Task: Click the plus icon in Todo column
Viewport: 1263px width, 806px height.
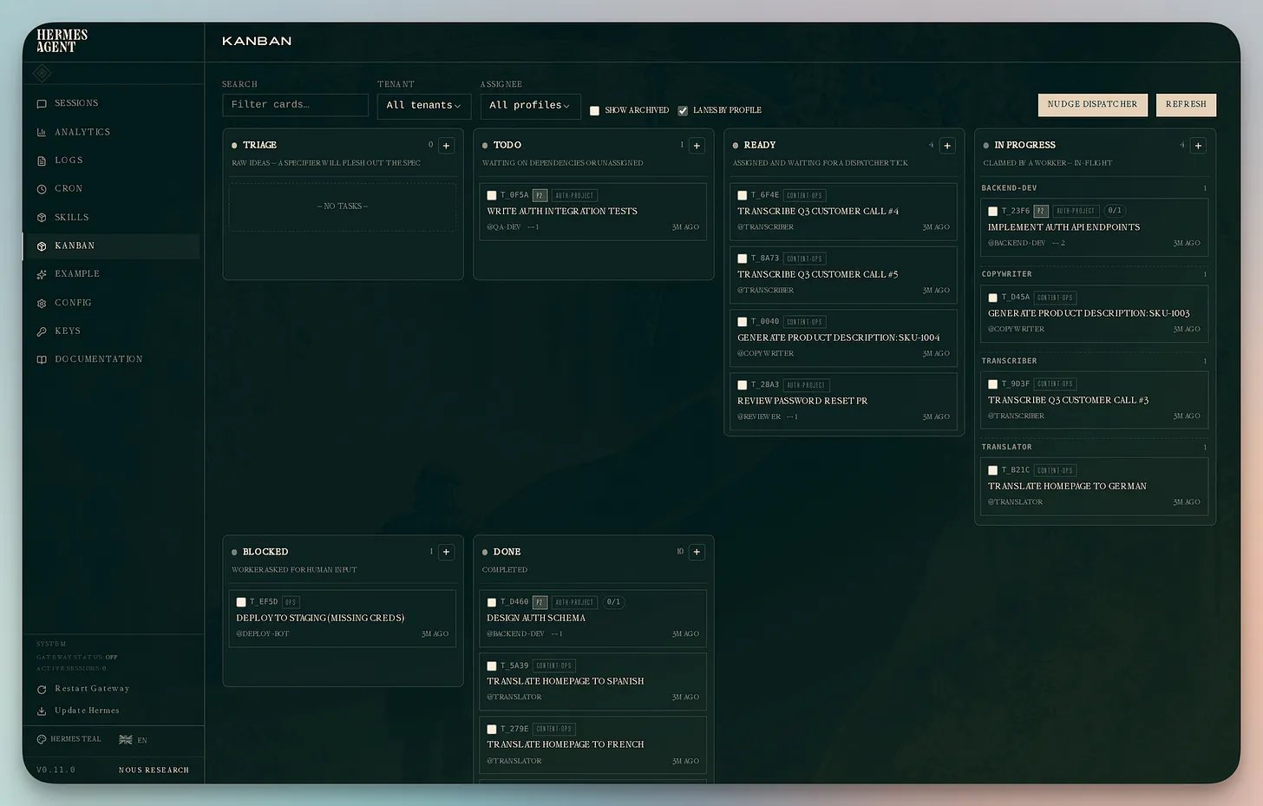Action: click(x=697, y=146)
